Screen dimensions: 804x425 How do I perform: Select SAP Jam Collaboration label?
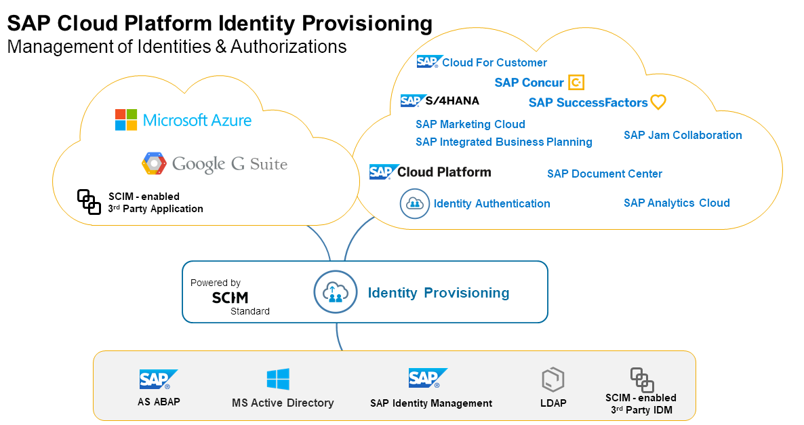tap(683, 135)
